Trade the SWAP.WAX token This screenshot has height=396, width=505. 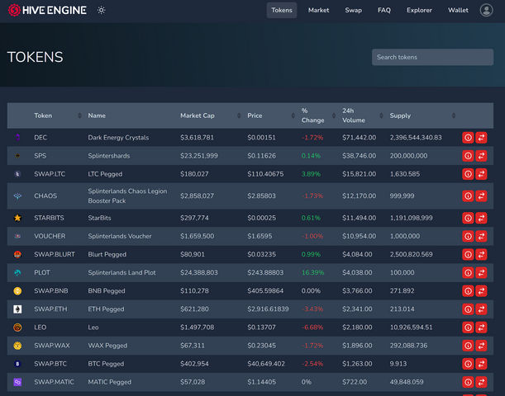click(x=481, y=346)
